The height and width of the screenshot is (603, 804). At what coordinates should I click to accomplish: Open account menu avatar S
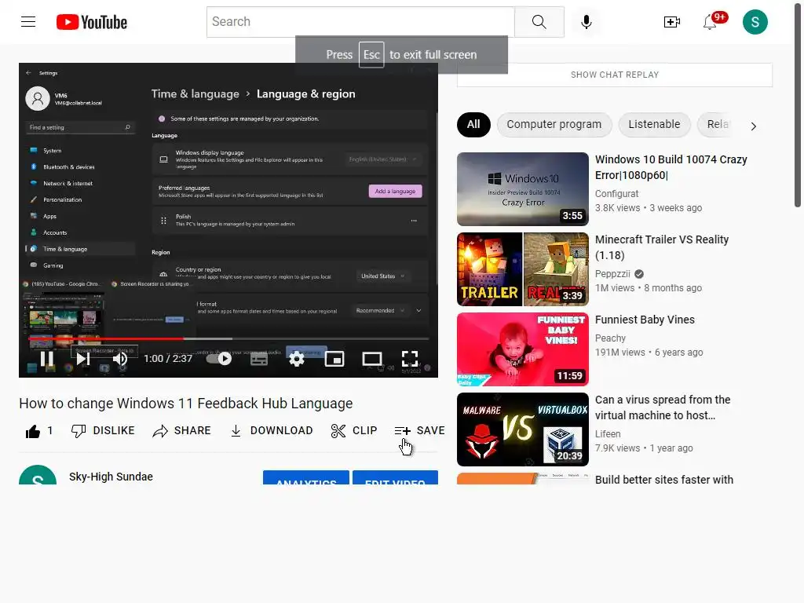(x=755, y=21)
